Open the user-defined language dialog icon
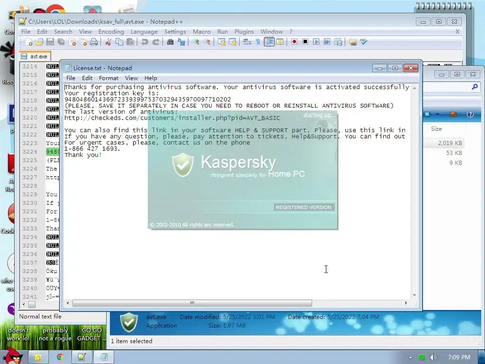 click(279, 42)
